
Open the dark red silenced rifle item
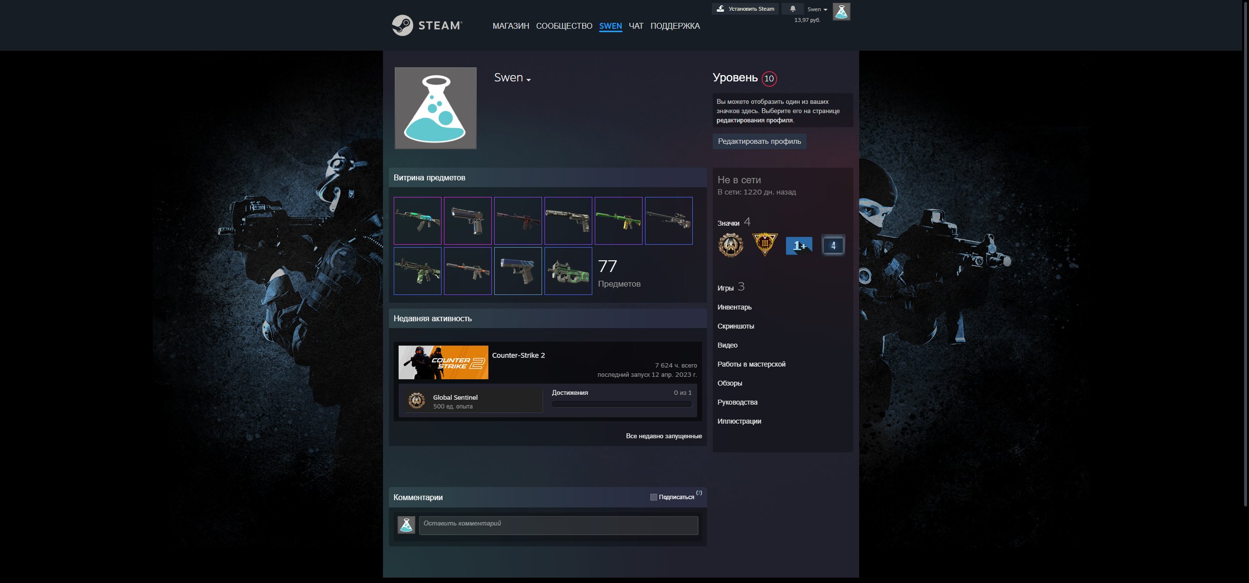(518, 221)
